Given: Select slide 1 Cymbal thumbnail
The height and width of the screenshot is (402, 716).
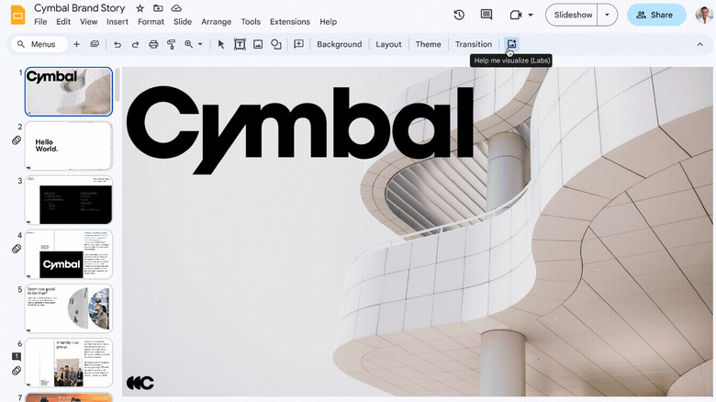Looking at the screenshot, I should tap(69, 92).
